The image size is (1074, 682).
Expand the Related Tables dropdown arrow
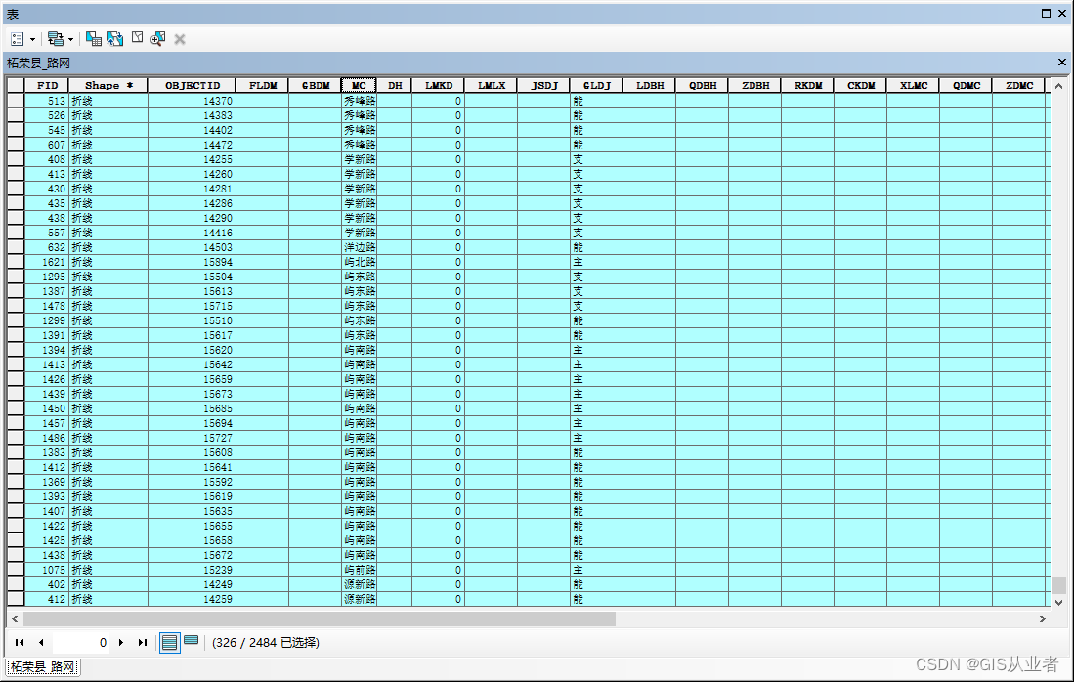(x=70, y=39)
